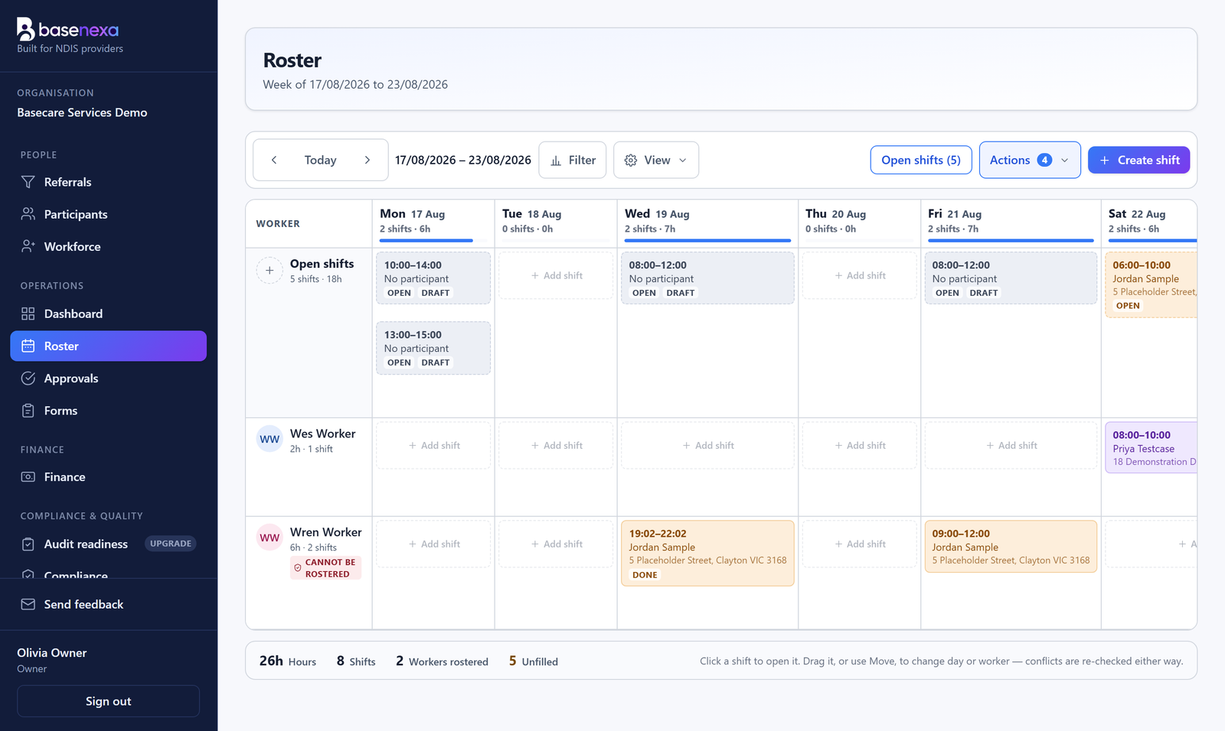This screenshot has height=731, width=1225.
Task: Click the Create shift button
Action: pyautogui.click(x=1138, y=160)
